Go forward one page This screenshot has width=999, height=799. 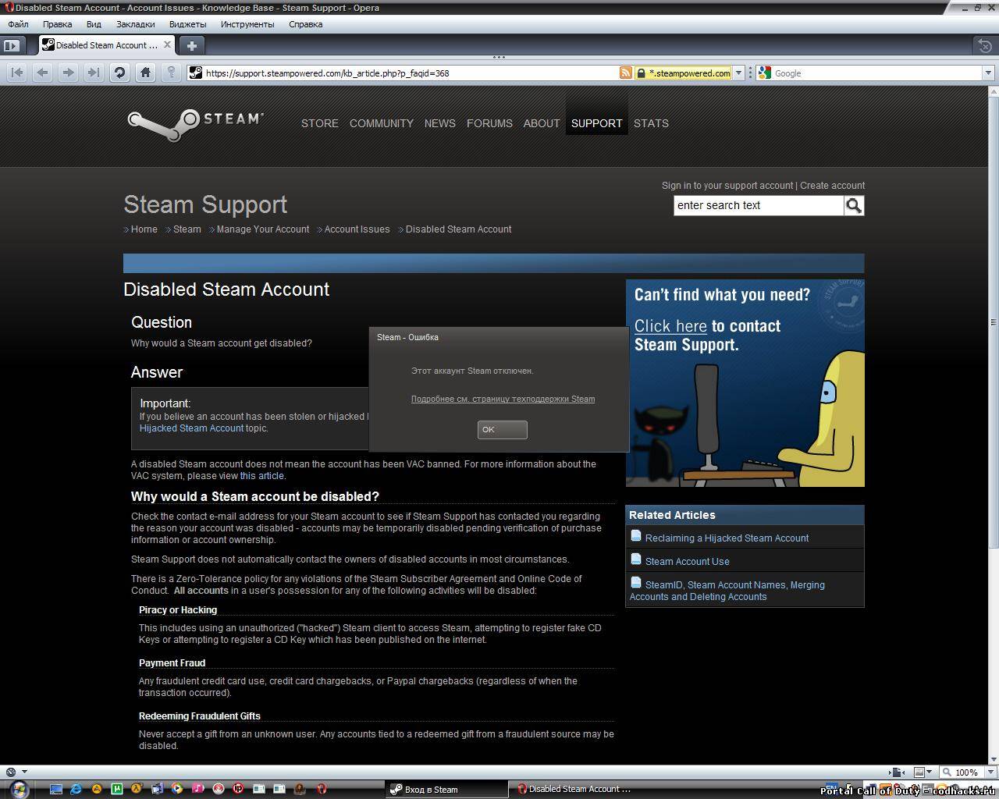click(x=69, y=73)
